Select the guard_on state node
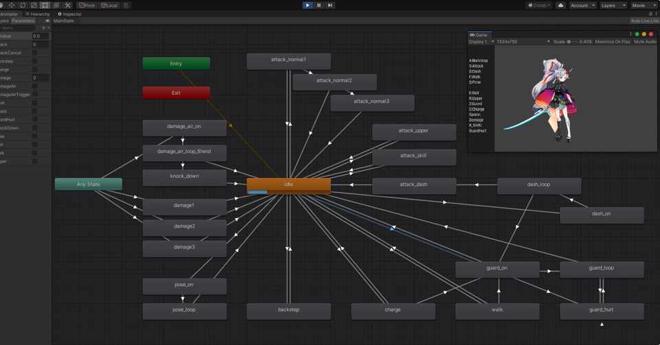Screen dimensions: 660x345 498,270
